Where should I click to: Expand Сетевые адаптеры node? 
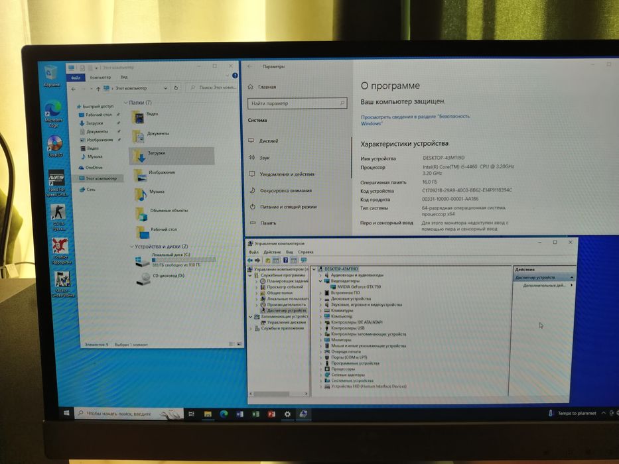pyautogui.click(x=320, y=375)
